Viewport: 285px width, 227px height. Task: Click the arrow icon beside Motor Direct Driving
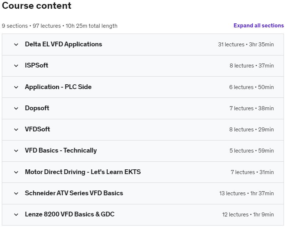[x=16, y=172]
